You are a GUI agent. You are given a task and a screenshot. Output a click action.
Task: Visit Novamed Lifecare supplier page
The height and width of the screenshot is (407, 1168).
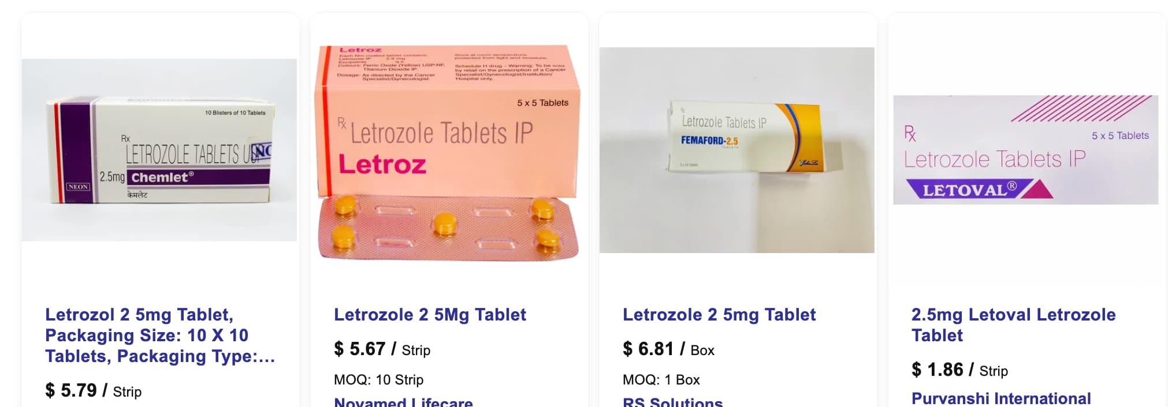403,401
